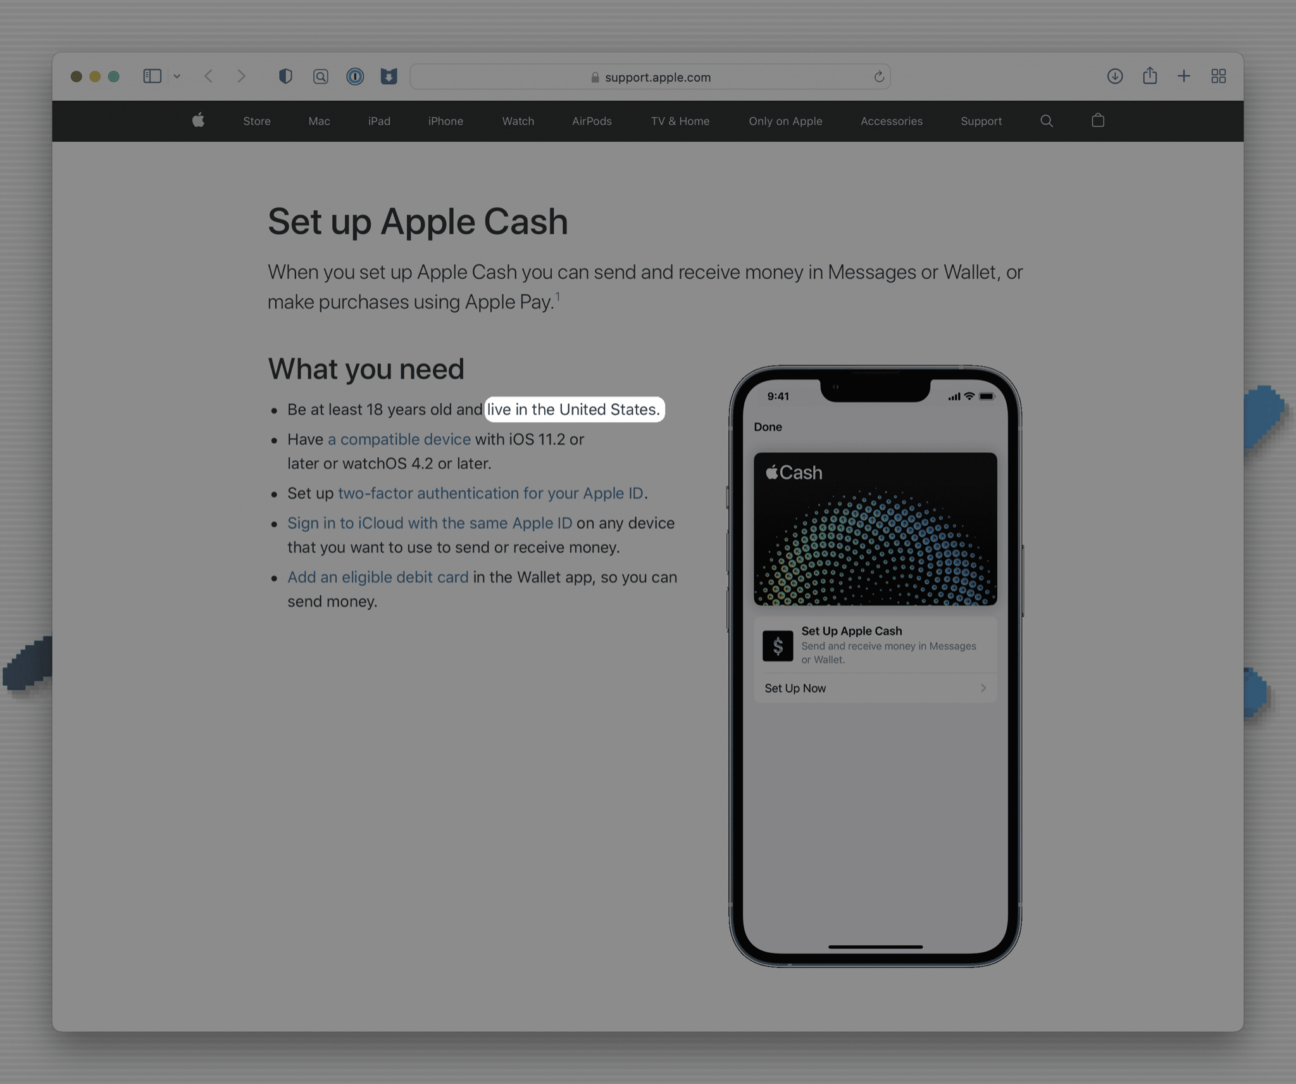Toggle the Safari sidebar button
Image resolution: width=1296 pixels, height=1084 pixels.
tap(153, 77)
